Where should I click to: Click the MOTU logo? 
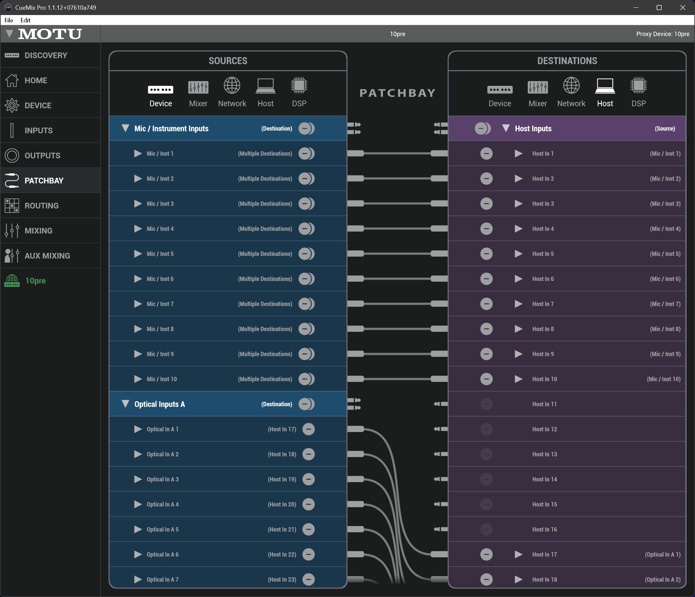point(50,34)
